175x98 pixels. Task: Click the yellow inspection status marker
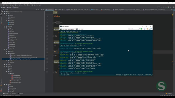click(172, 15)
